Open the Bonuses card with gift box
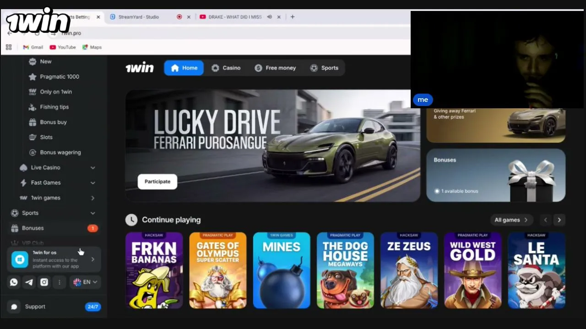 pos(496,175)
